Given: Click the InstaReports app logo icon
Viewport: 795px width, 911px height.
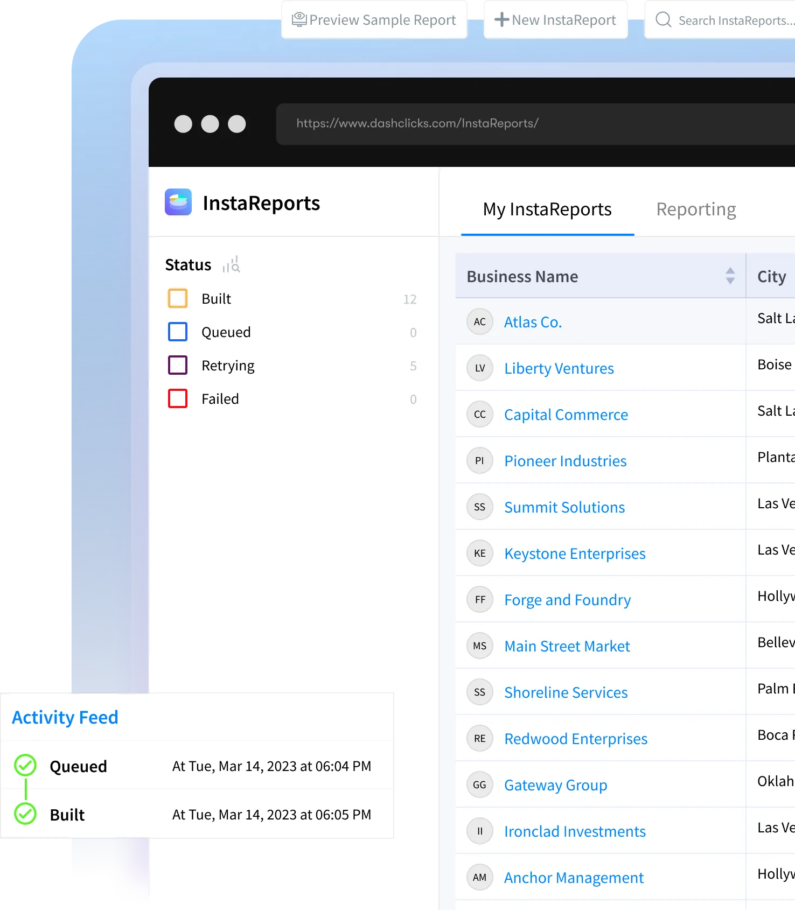Looking at the screenshot, I should click(178, 202).
